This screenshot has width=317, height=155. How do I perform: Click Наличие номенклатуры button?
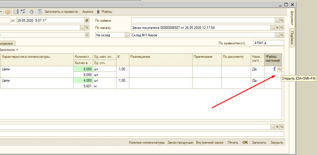147,142
